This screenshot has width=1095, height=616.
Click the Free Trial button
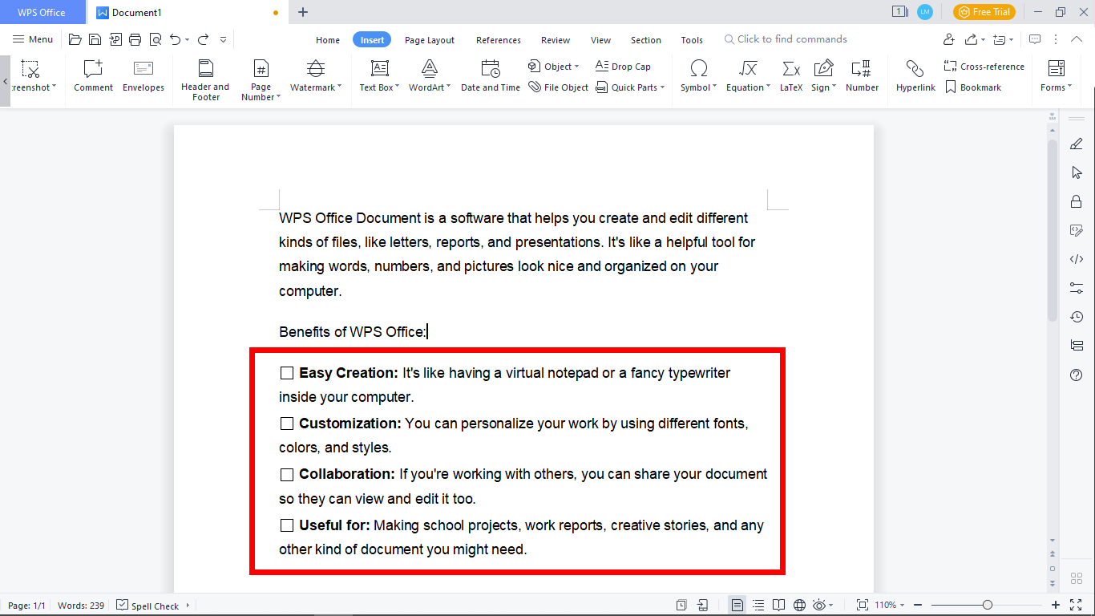tap(984, 11)
